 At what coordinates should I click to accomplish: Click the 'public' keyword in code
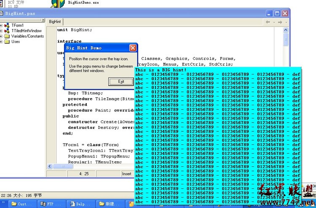(x=70, y=116)
